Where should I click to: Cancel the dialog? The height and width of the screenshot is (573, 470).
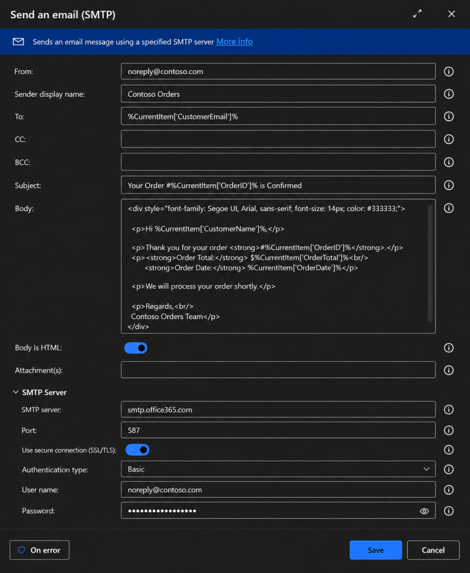pos(433,550)
